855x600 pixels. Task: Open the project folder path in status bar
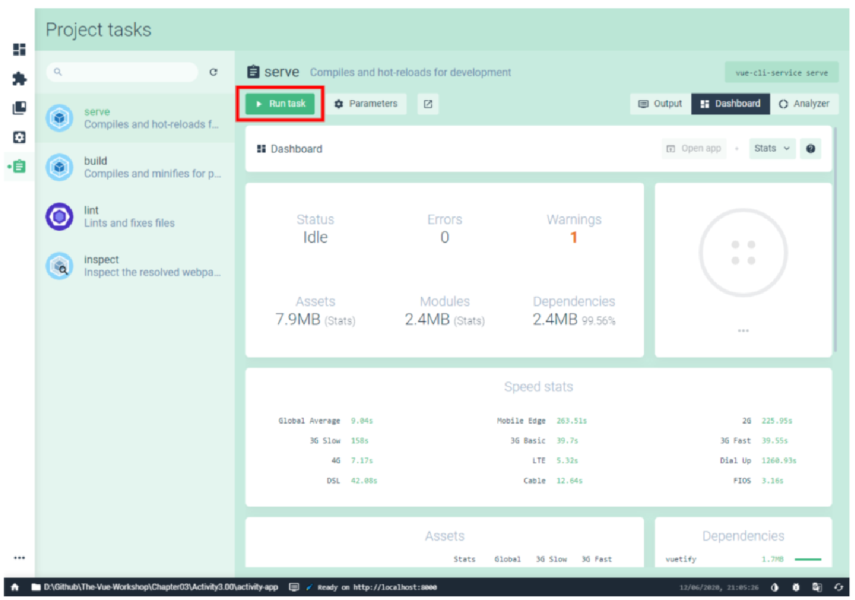point(155,587)
